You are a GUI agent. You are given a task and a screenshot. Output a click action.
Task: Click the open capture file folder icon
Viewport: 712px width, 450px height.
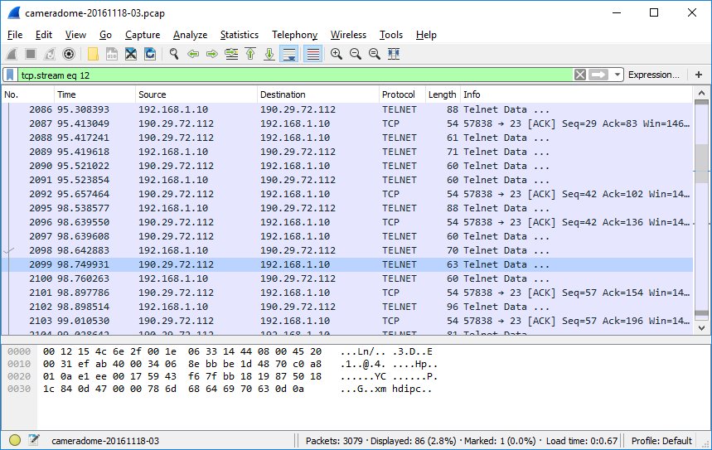[x=93, y=54]
